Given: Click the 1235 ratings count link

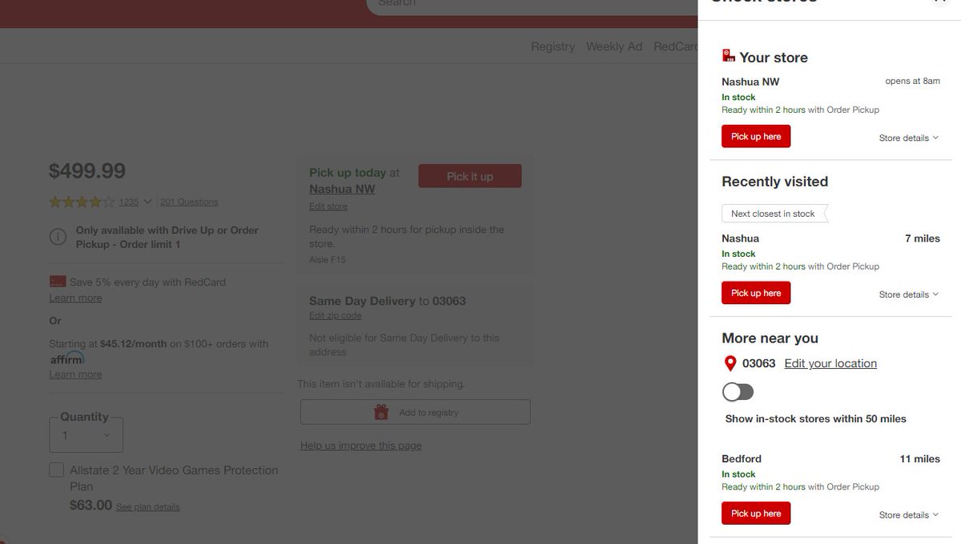Looking at the screenshot, I should click(x=129, y=202).
